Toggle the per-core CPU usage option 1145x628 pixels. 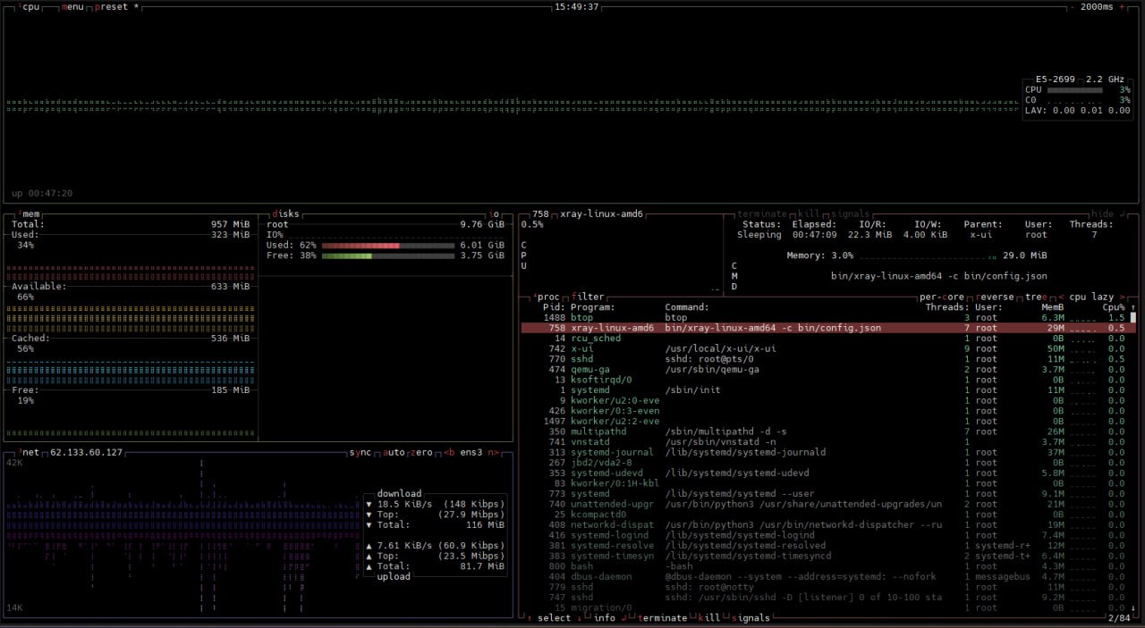942,297
